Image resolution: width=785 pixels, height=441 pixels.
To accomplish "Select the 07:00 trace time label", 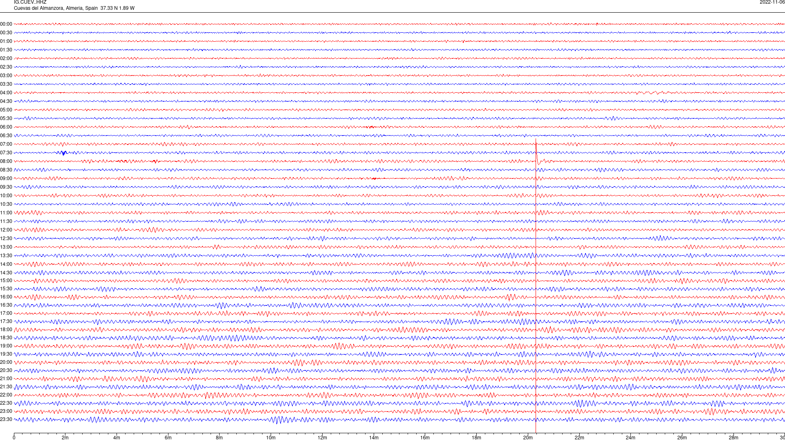I will pyautogui.click(x=6, y=144).
